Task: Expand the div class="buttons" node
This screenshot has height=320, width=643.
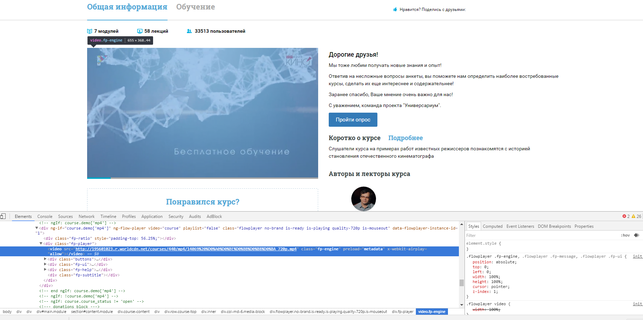Action: point(45,259)
